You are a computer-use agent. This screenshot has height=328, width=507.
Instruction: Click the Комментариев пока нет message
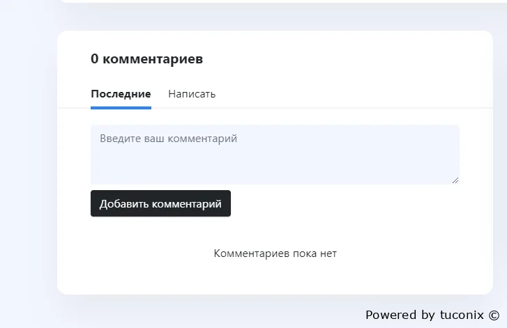275,253
